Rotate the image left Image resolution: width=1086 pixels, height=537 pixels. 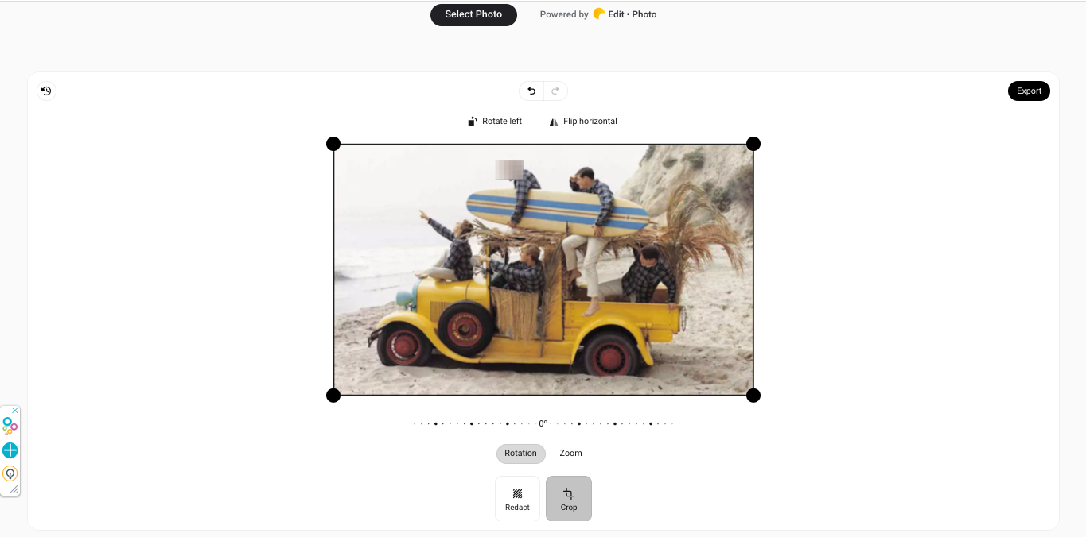click(495, 122)
